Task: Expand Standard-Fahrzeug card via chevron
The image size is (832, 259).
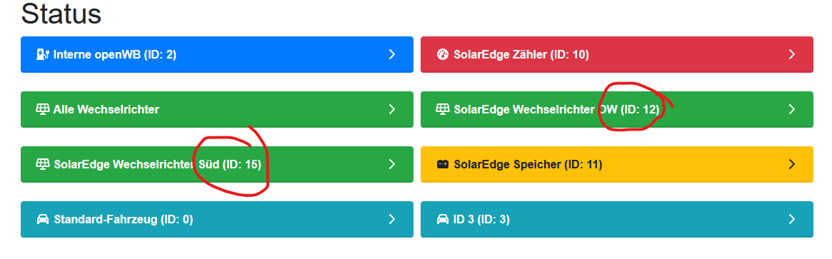Action: point(392,219)
